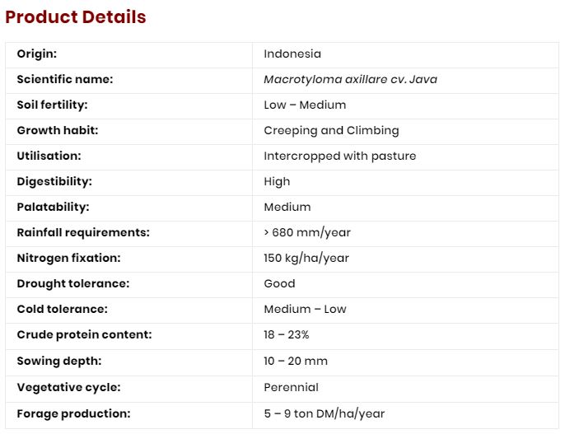Select the Intercropped with pasture text

(340, 156)
